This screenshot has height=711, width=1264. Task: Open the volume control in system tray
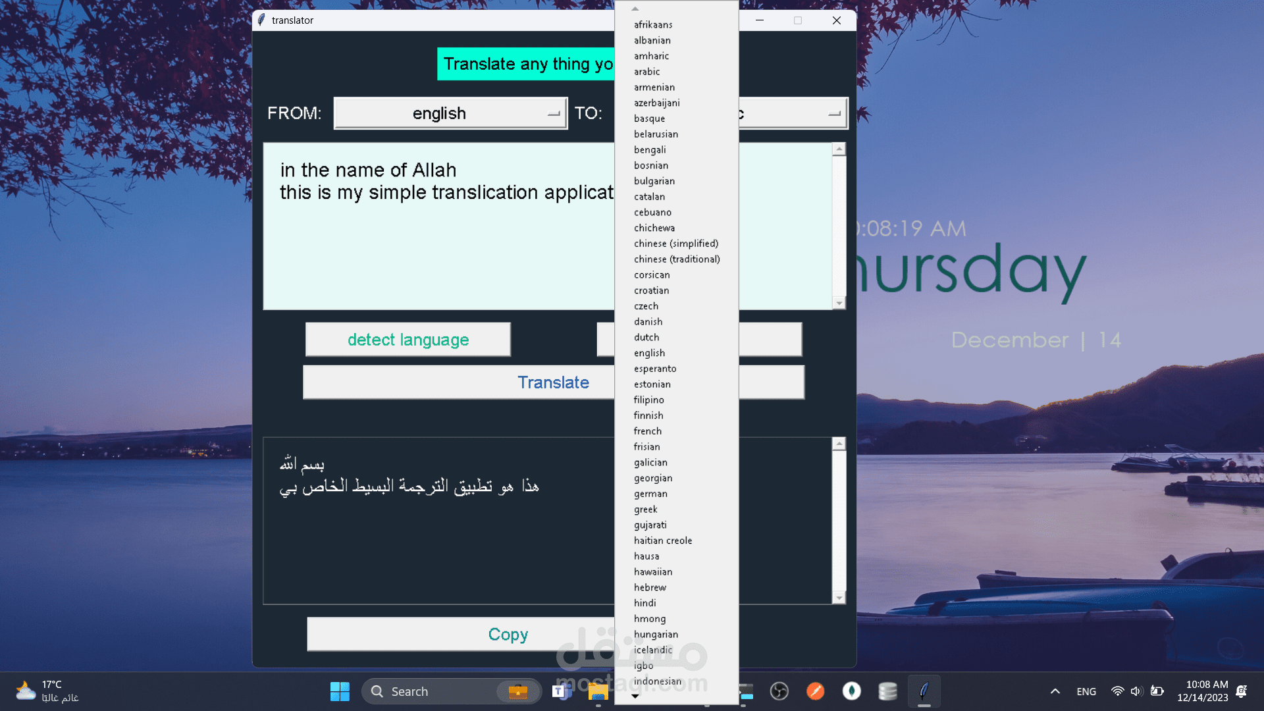(1136, 691)
